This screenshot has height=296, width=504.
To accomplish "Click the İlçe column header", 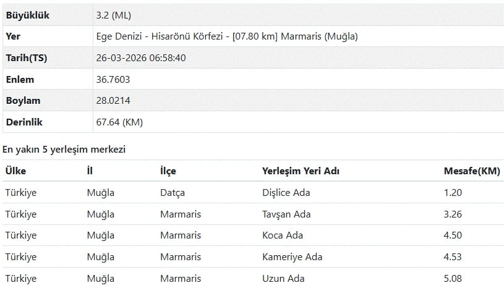I will (168, 171).
